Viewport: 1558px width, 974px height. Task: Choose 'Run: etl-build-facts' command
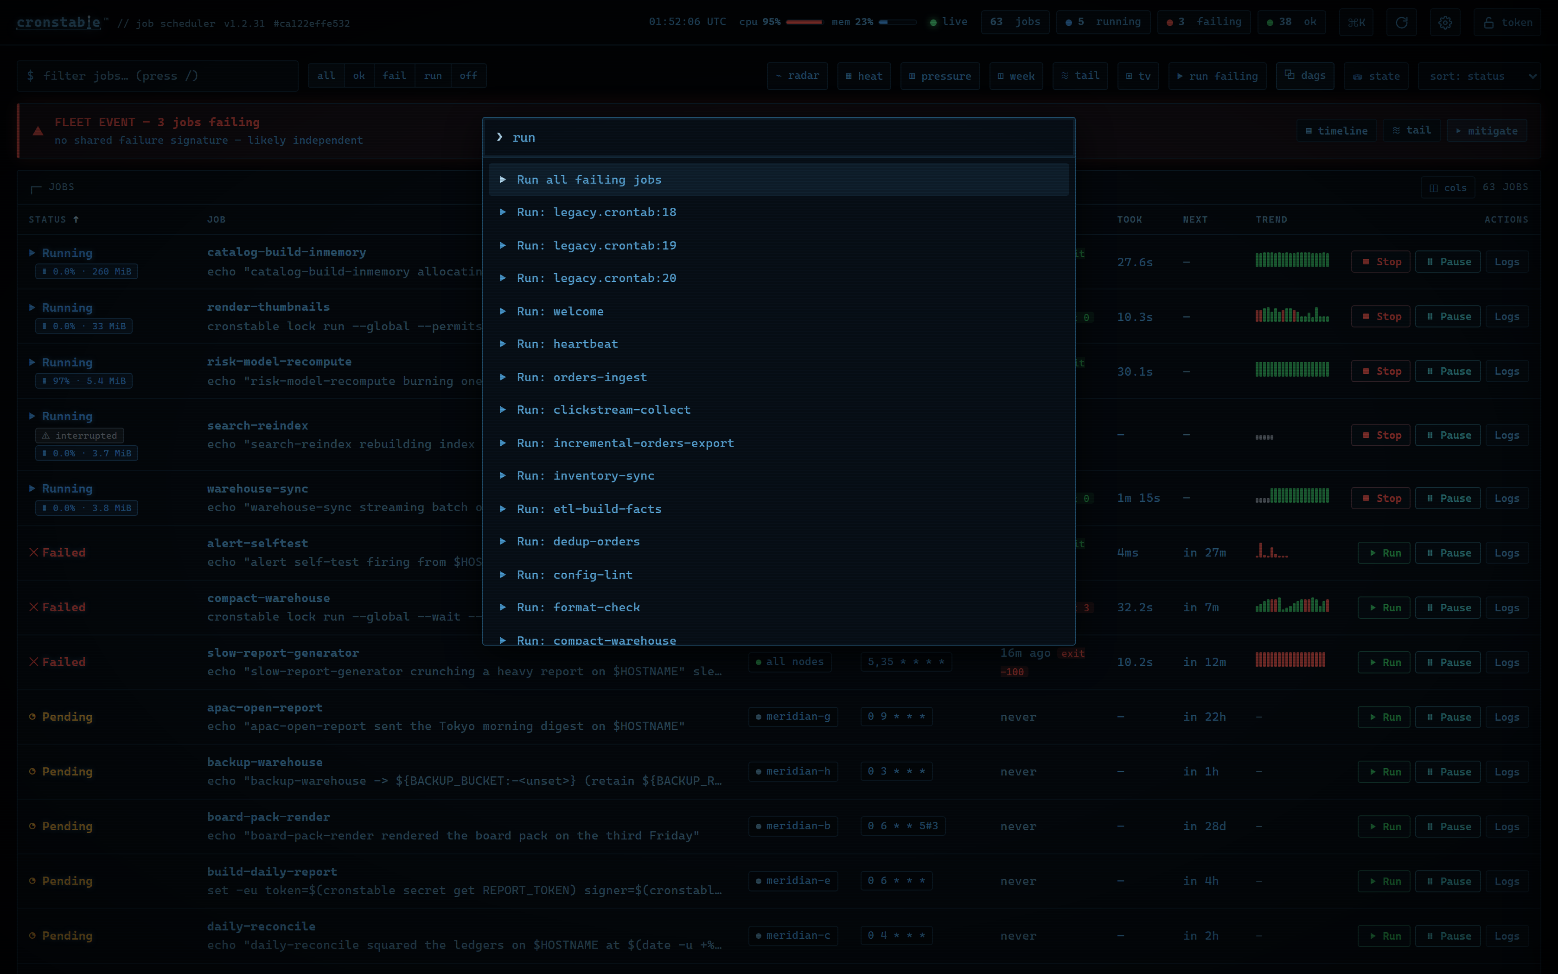(779, 508)
